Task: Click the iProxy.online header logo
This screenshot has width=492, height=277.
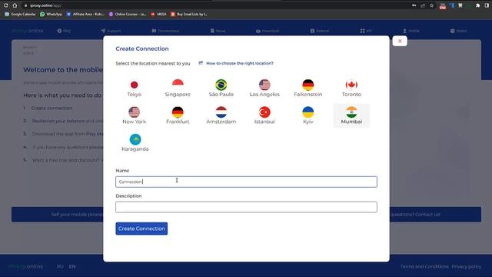Action: (27, 31)
